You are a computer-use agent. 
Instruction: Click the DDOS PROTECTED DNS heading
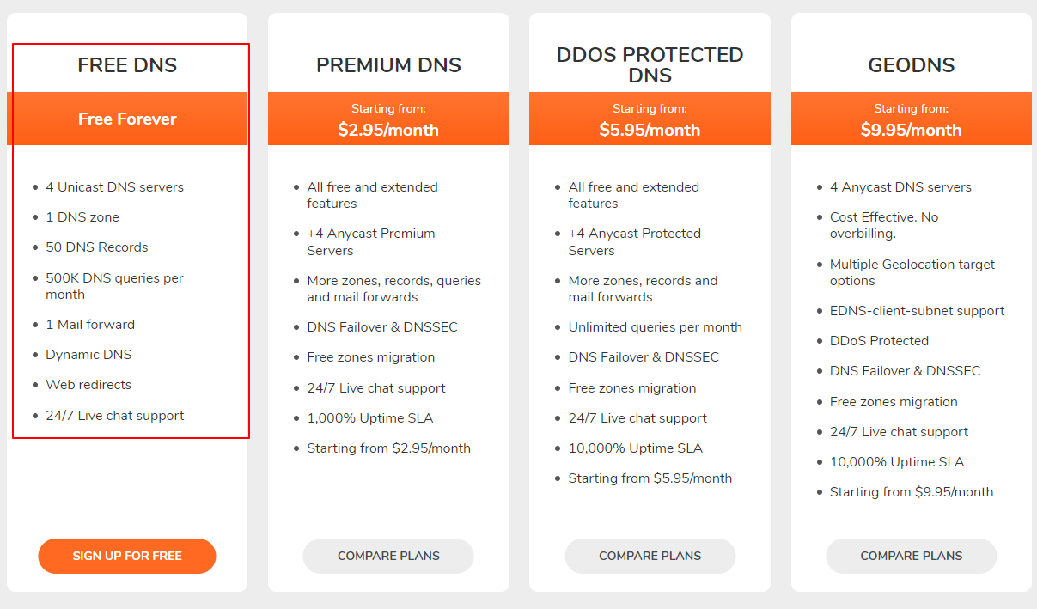(650, 65)
